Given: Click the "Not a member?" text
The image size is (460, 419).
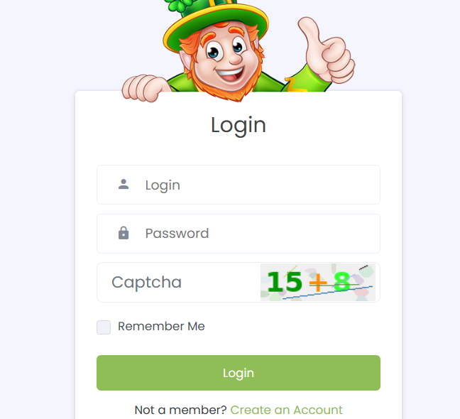Looking at the screenshot, I should pos(180,410).
